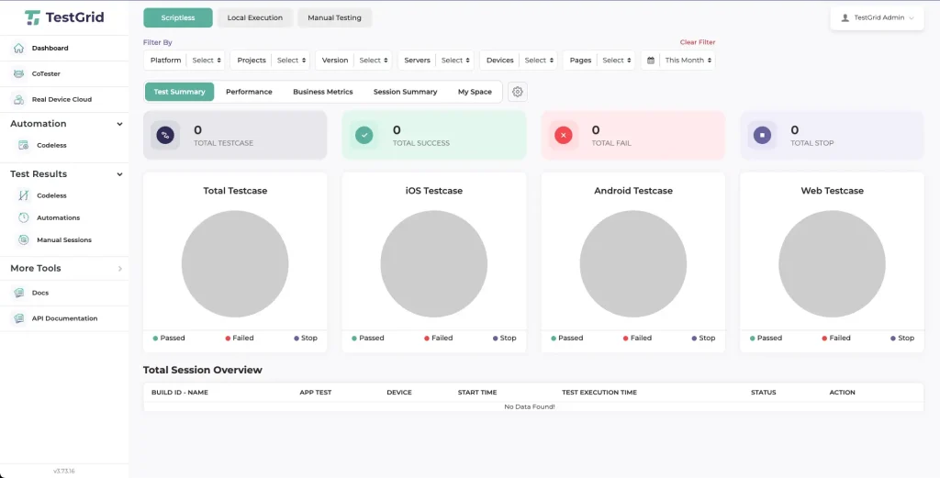The width and height of the screenshot is (940, 478).
Task: Click the Total Fail cross icon
Action: point(563,136)
